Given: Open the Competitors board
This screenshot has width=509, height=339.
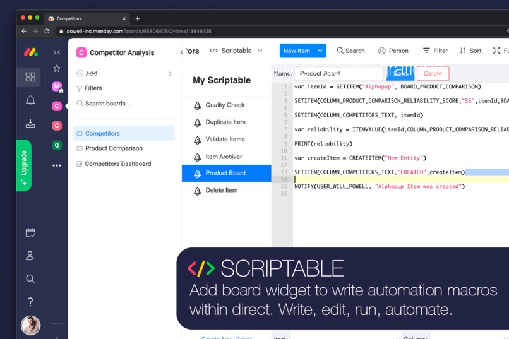Looking at the screenshot, I should point(124,133).
